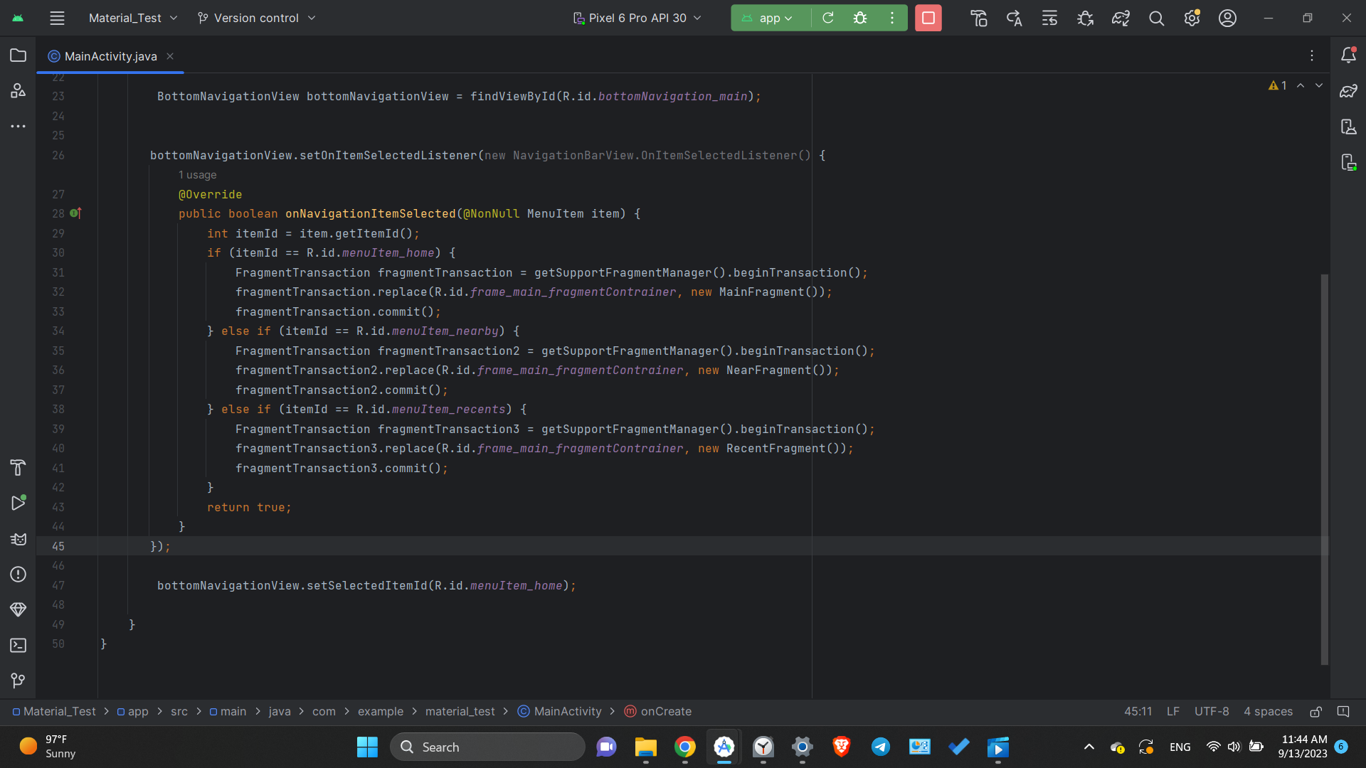Open the Device Manager panel
Image resolution: width=1366 pixels, height=768 pixels.
pyautogui.click(x=1348, y=127)
